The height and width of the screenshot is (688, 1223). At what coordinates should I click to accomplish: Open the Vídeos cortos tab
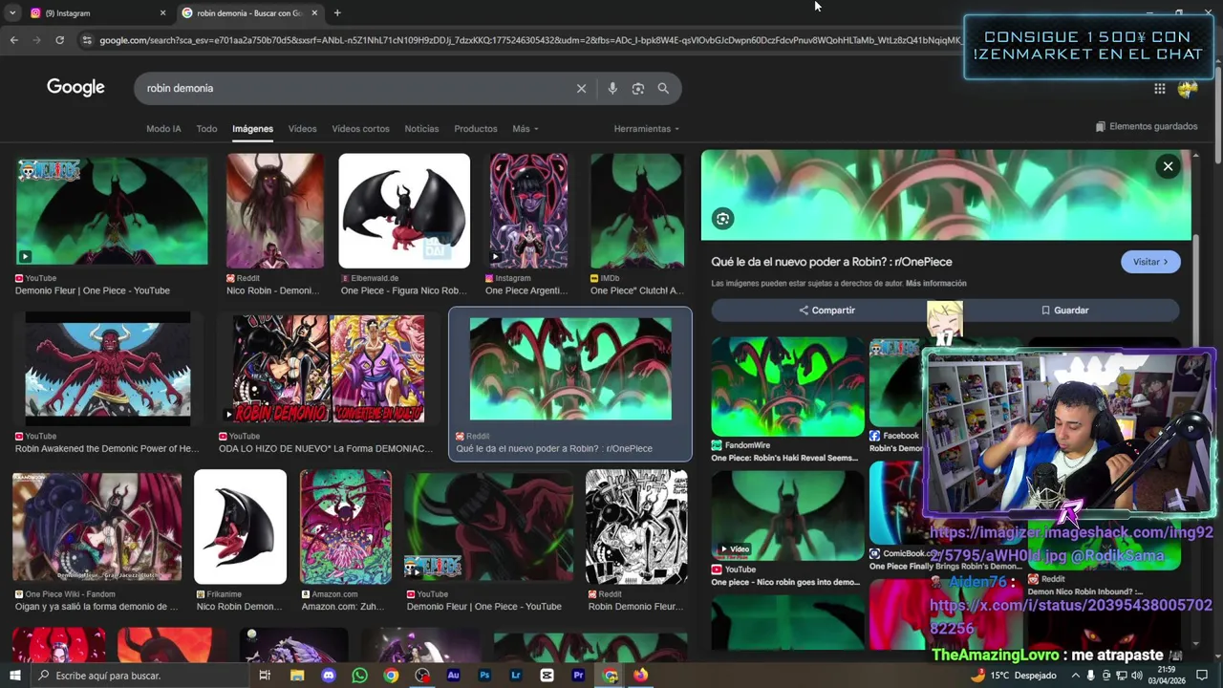(360, 129)
